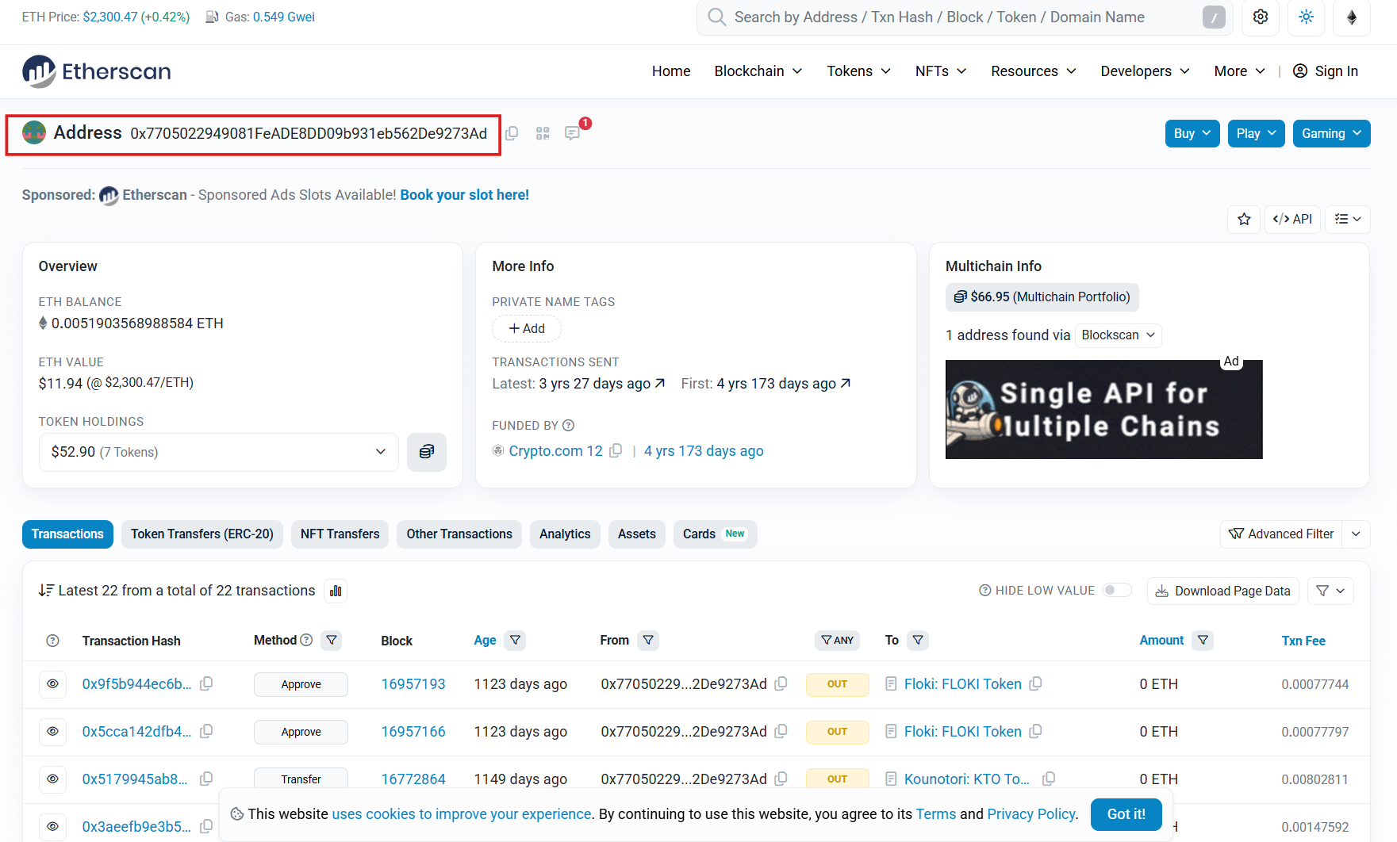Switch to the Analytics tab
Viewport: 1397px width, 842px height.
(565, 534)
